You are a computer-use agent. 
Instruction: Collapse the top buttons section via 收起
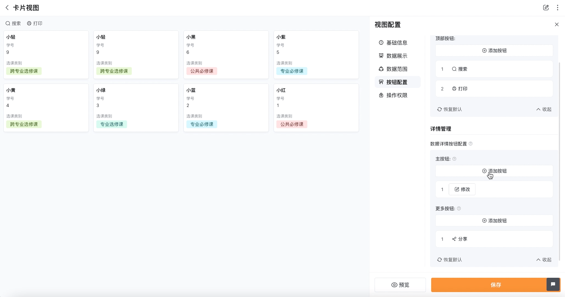544,109
